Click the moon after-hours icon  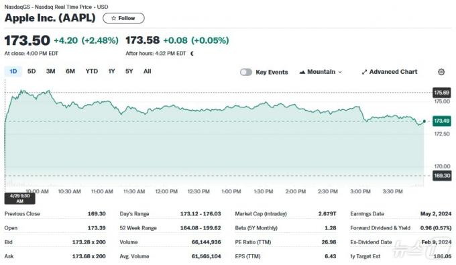192,54
